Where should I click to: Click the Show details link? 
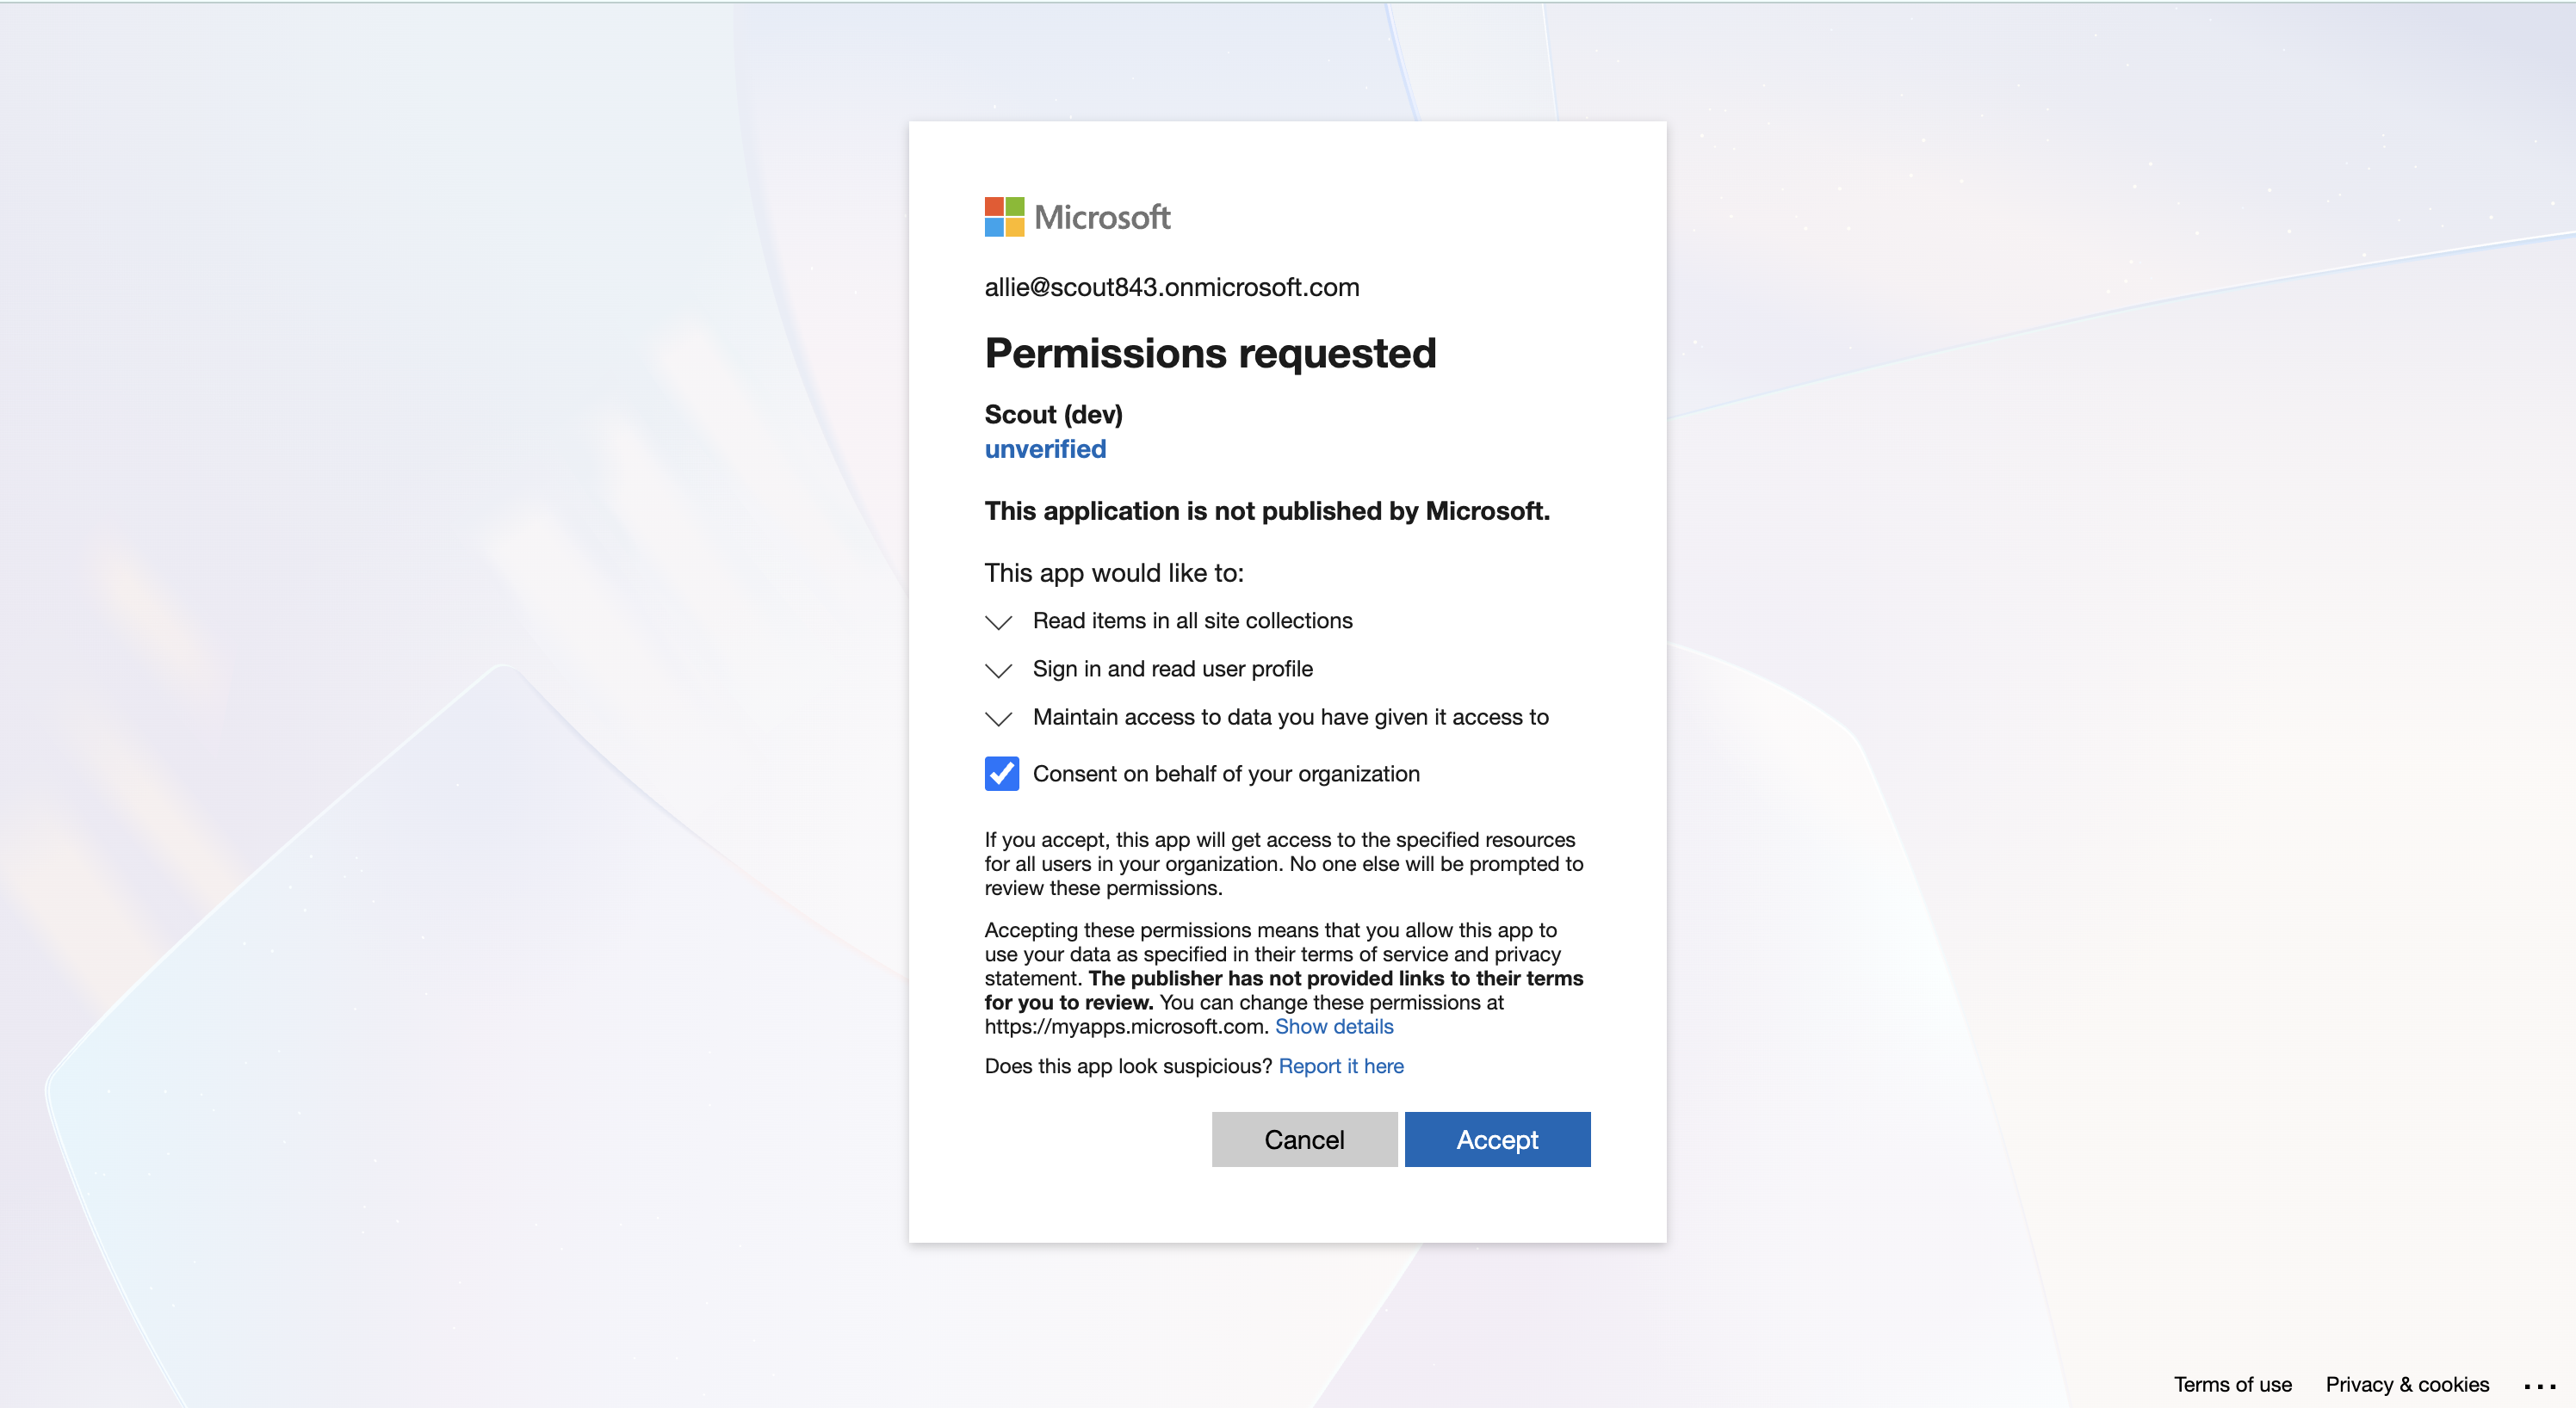pyautogui.click(x=1333, y=1026)
